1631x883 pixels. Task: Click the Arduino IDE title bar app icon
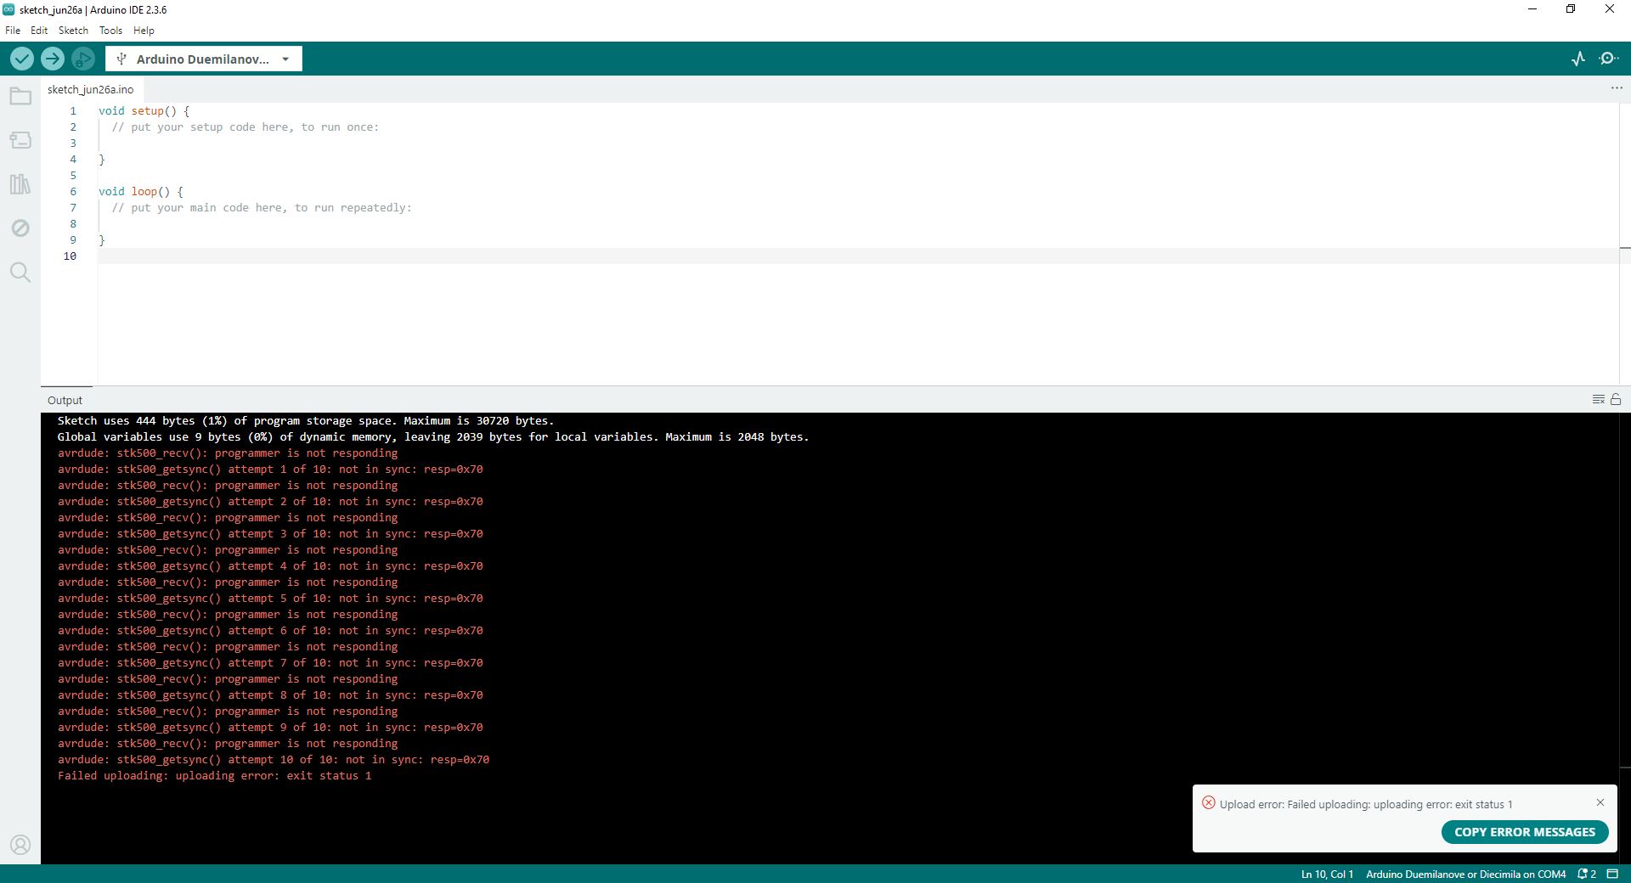tap(8, 9)
